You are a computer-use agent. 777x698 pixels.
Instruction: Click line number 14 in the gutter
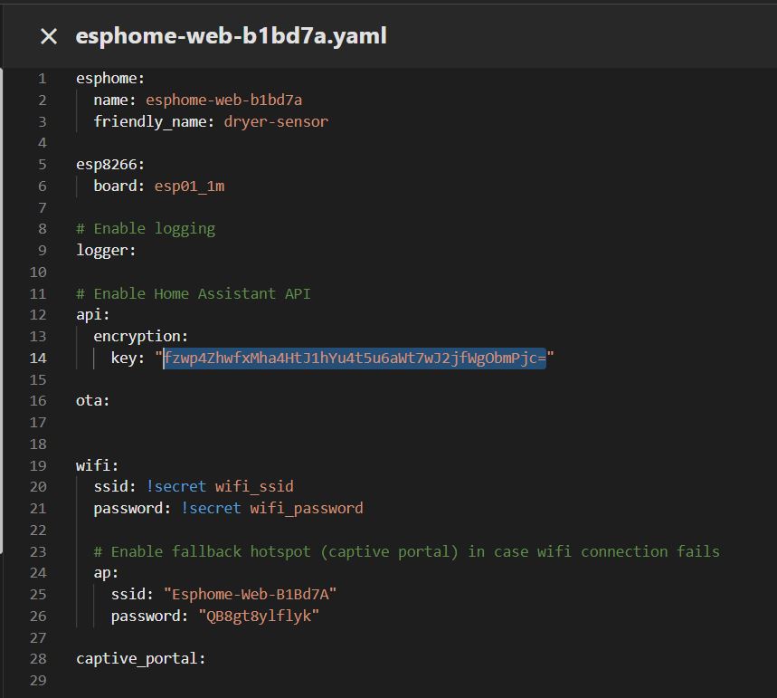(38, 359)
